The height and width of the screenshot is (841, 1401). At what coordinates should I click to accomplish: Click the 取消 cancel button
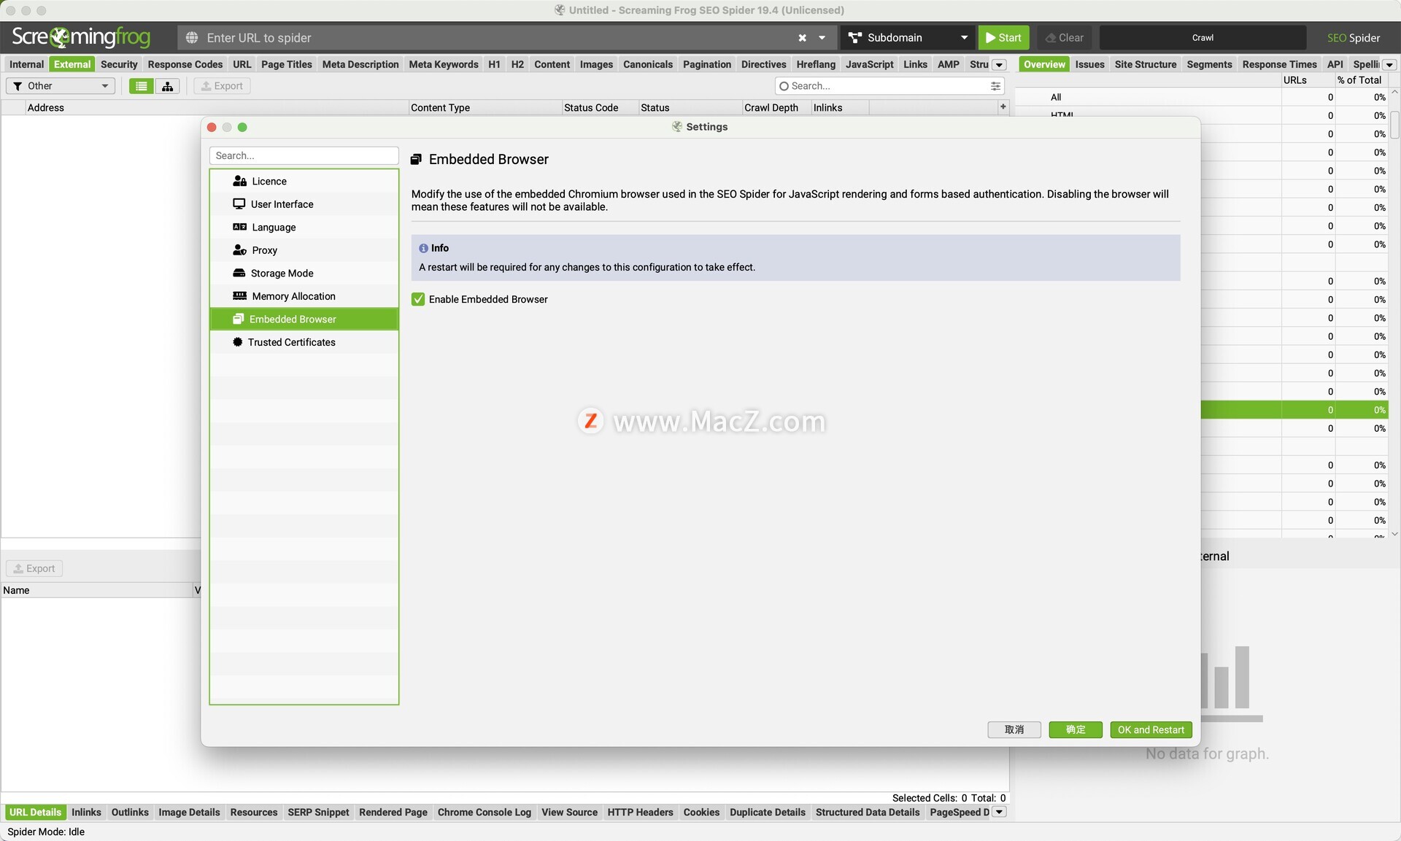pyautogui.click(x=1014, y=729)
